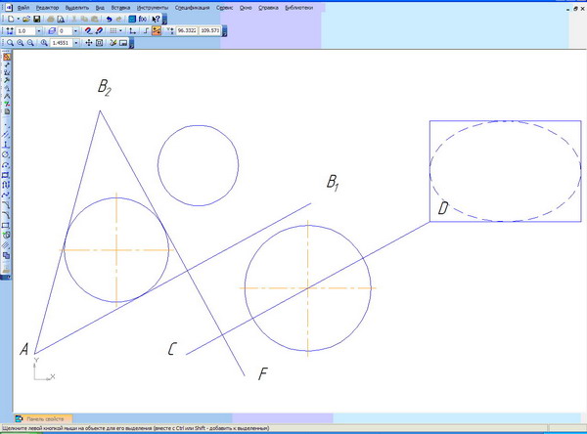Open the Файл menu

click(x=23, y=7)
